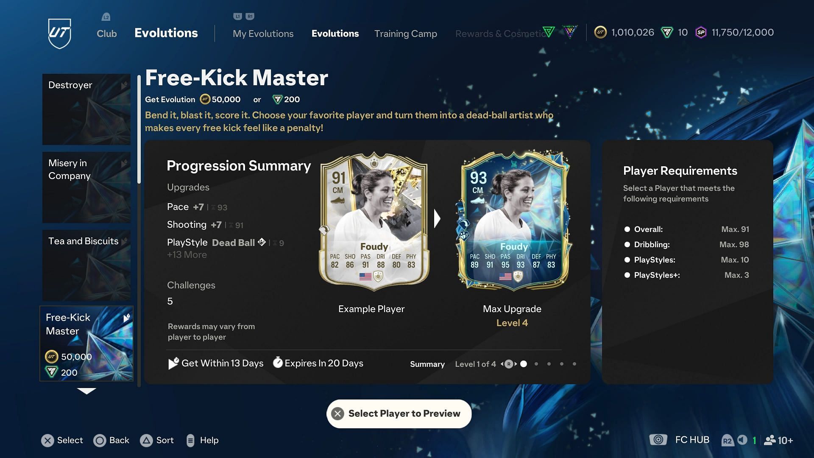This screenshot has width=814, height=458.
Task: Advance card preview with the right arrow
Action: click(437, 219)
